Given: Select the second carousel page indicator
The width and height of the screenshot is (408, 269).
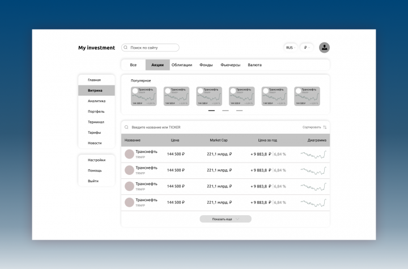Looking at the screenshot, I should (226, 110).
